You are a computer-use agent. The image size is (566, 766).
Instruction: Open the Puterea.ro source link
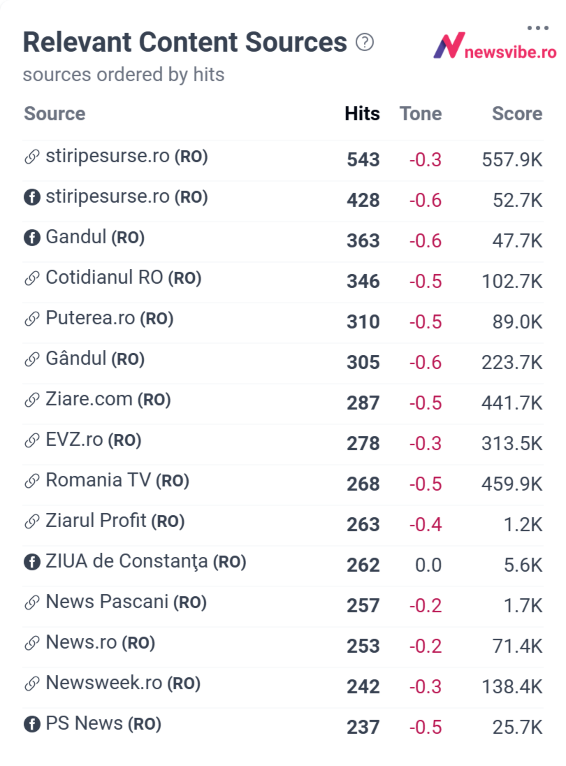(109, 318)
